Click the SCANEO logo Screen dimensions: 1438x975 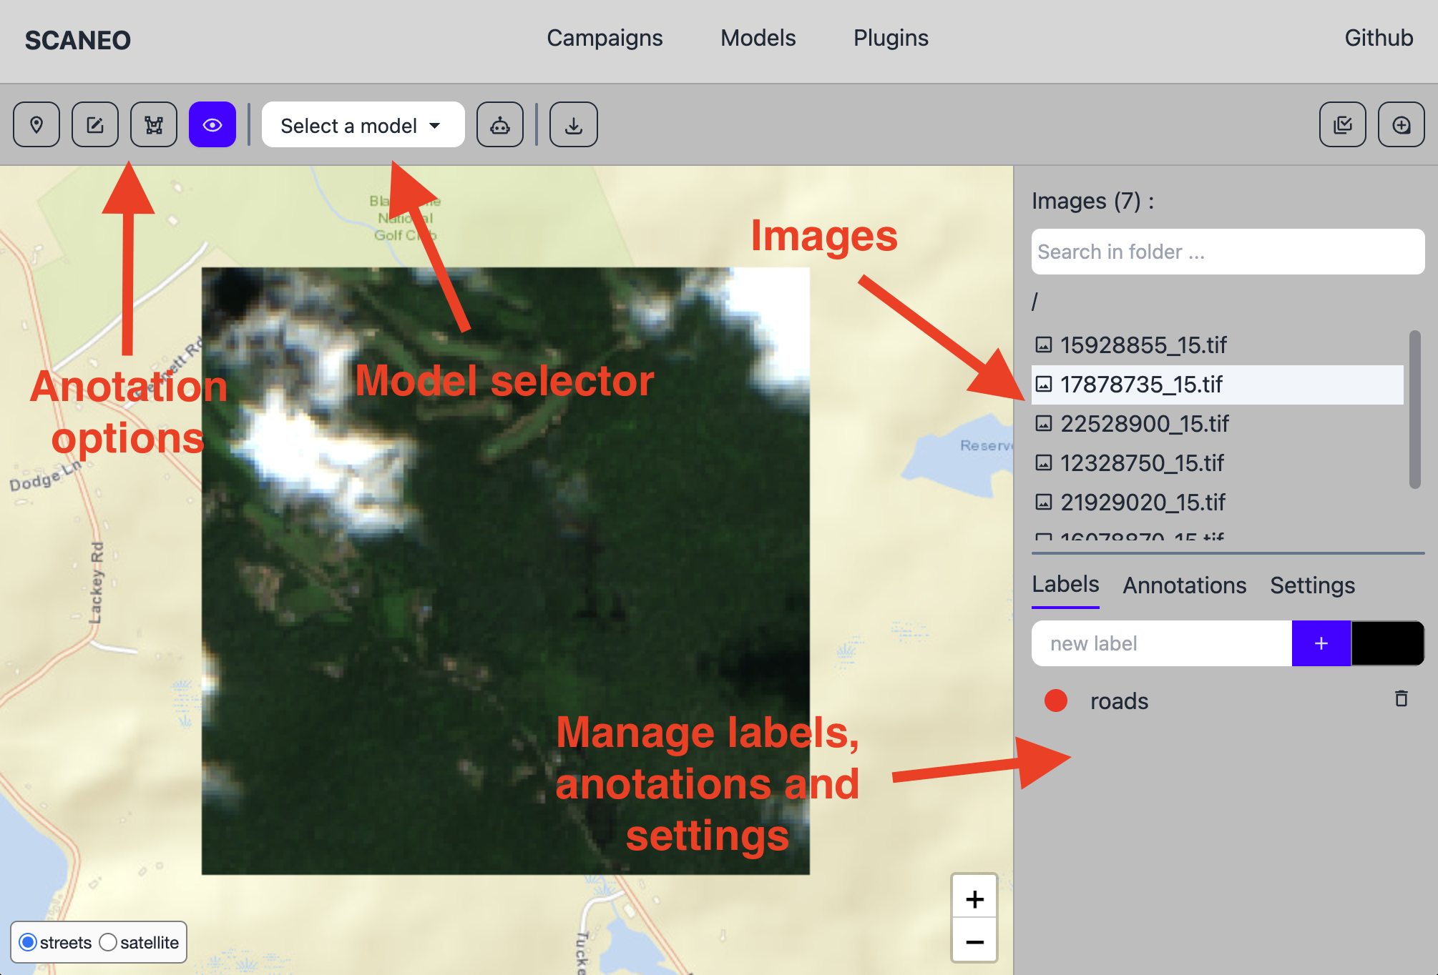(x=78, y=40)
